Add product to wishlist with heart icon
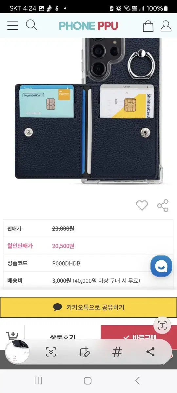The image size is (177, 393). click(x=142, y=206)
